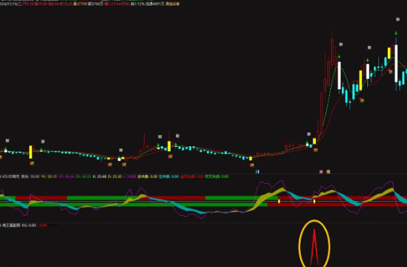Screen dimensions: 407x267
Task: Click green down arrow above far-right white candle
Action: (396, 33)
